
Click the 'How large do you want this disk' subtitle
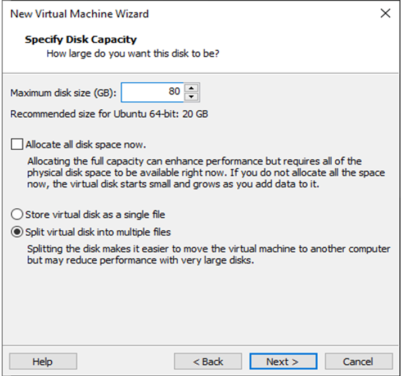coord(132,54)
